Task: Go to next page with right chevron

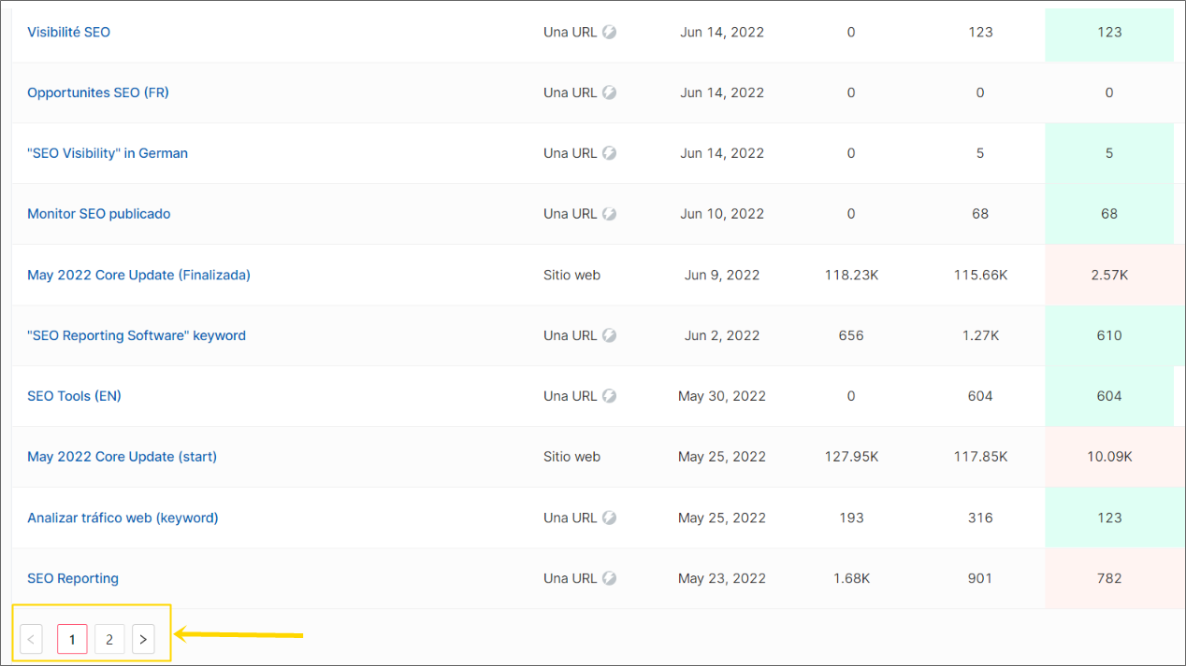Action: [x=143, y=640]
